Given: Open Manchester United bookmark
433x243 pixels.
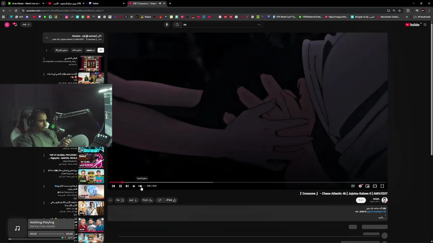Looking at the screenshot, I should 388,17.
